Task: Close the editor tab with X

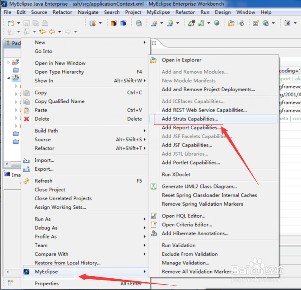Action: (x=154, y=43)
